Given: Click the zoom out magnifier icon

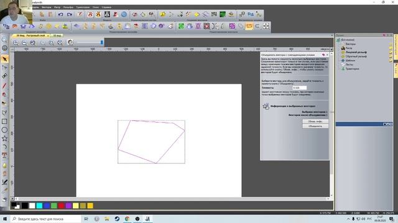Looking at the screenshot, I should pos(24,43).
